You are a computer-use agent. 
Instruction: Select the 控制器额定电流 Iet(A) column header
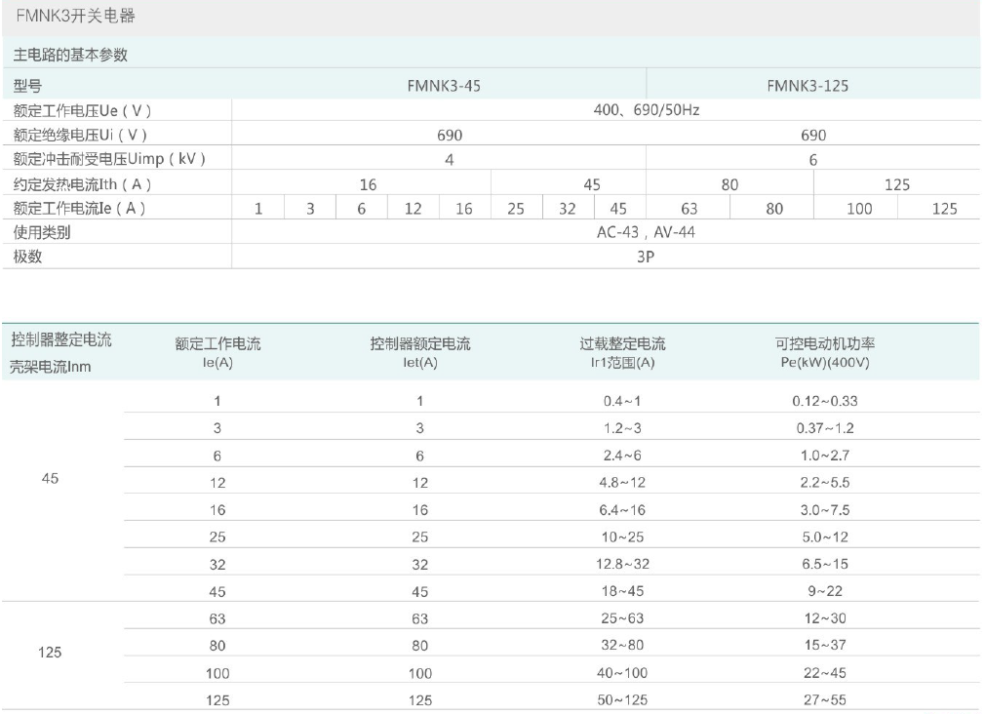[x=419, y=352]
